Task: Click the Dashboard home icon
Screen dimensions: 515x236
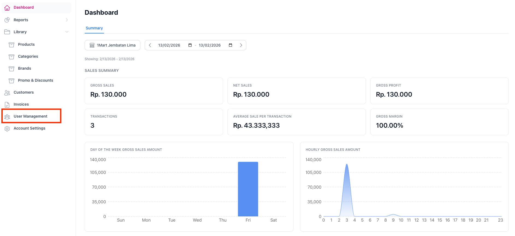Action: pyautogui.click(x=7, y=8)
